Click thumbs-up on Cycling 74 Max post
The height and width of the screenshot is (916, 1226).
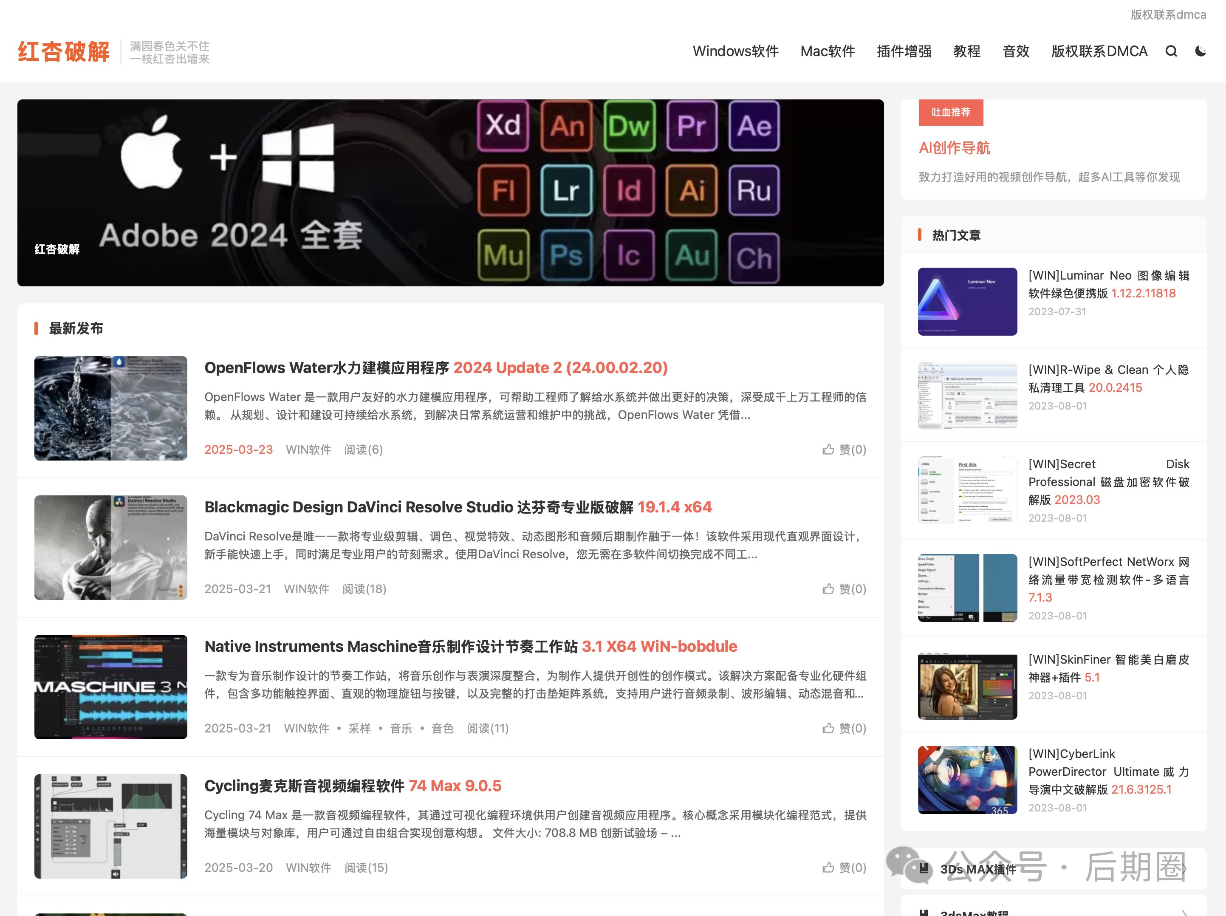point(828,867)
